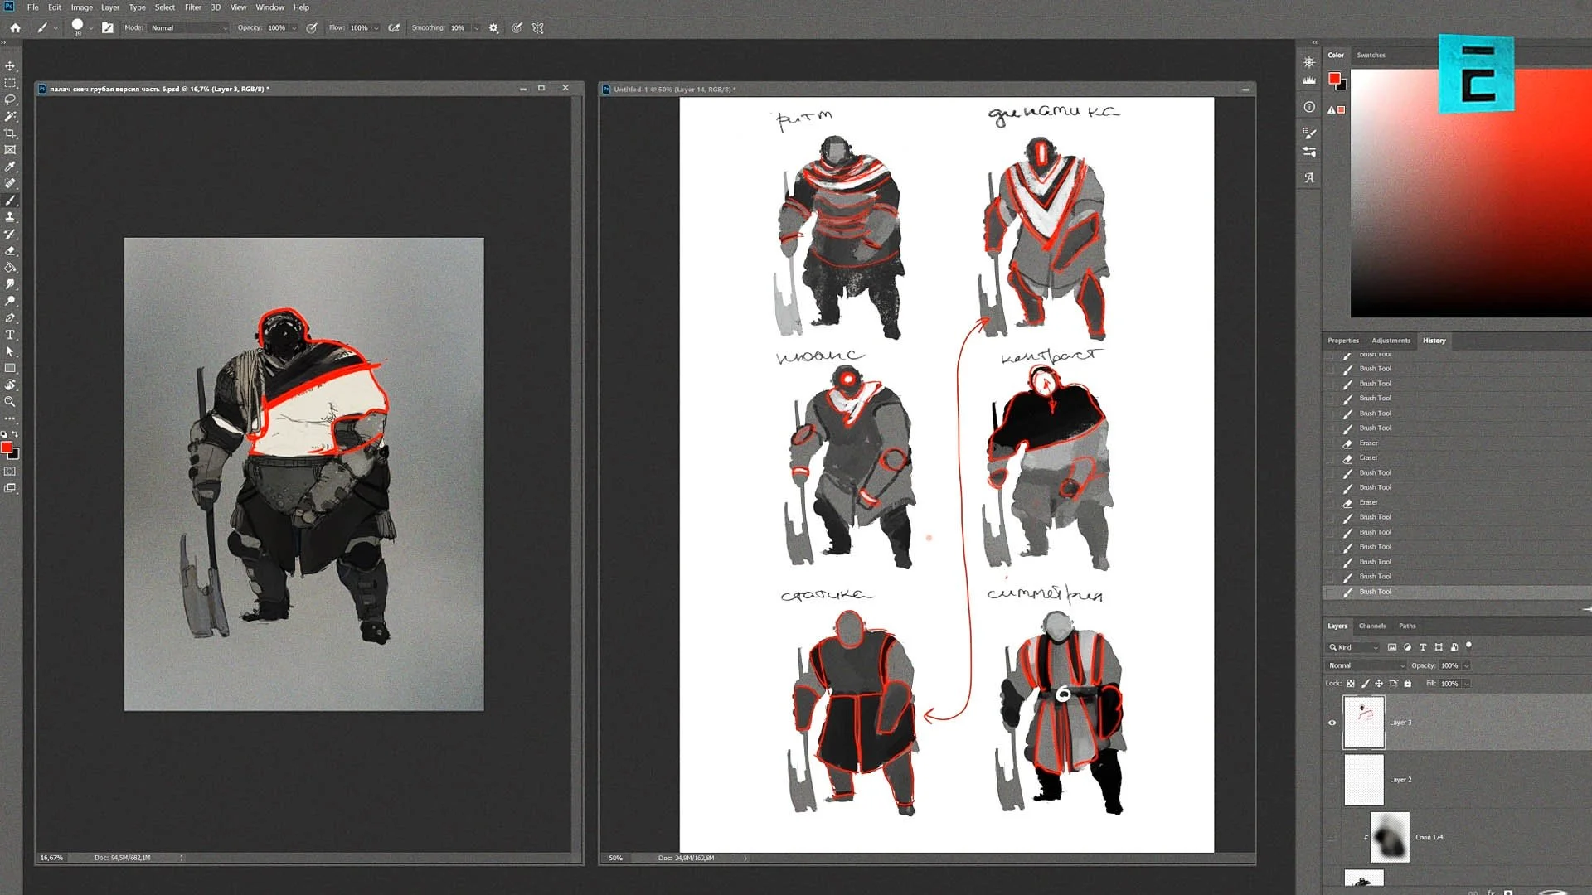The width and height of the screenshot is (1592, 895).
Task: Open layer blend mode Normal dropdown
Action: (x=1366, y=665)
